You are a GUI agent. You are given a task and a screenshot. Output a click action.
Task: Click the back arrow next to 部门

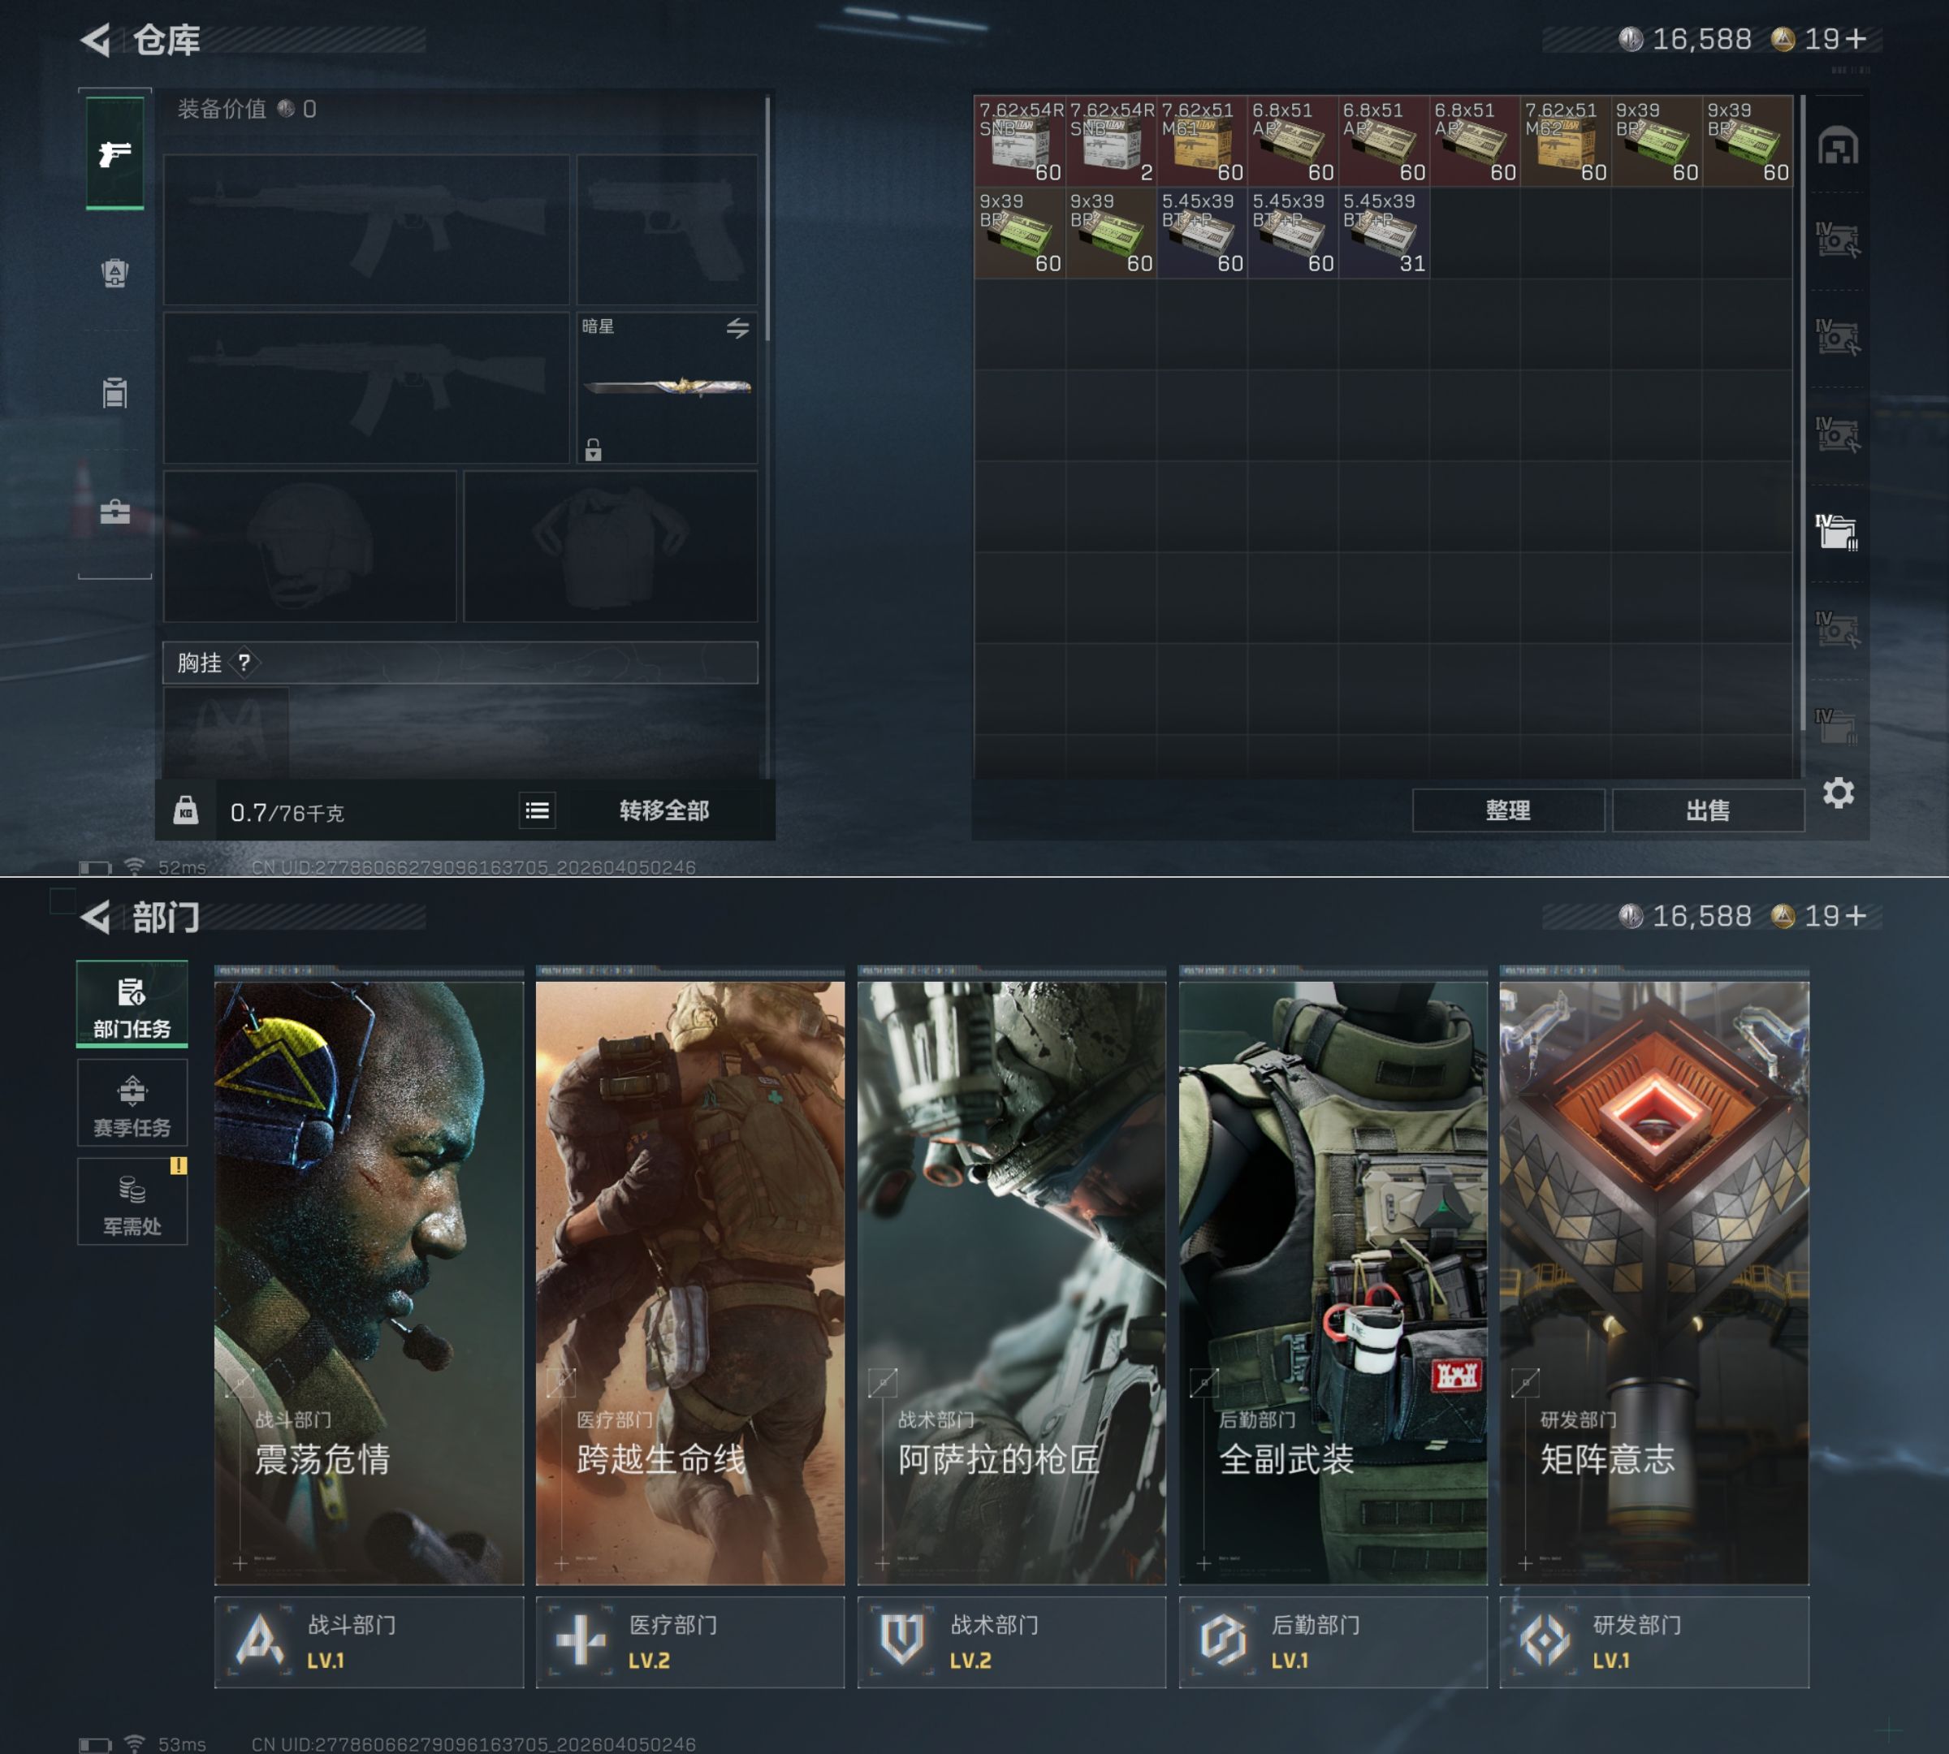(x=96, y=917)
